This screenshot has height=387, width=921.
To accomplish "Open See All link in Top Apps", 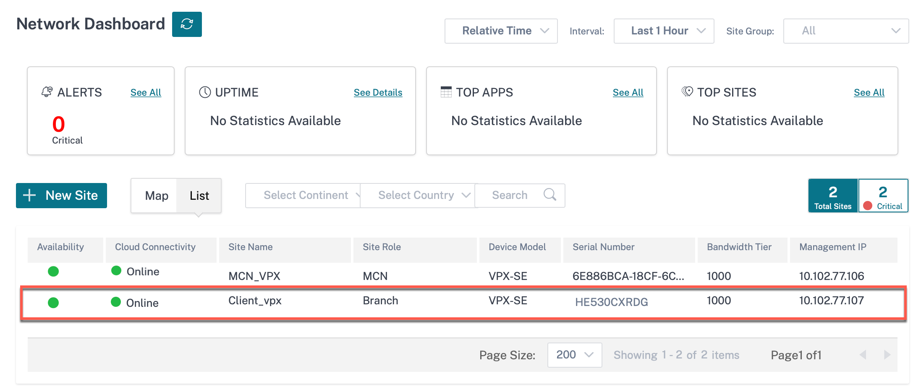I will point(628,92).
